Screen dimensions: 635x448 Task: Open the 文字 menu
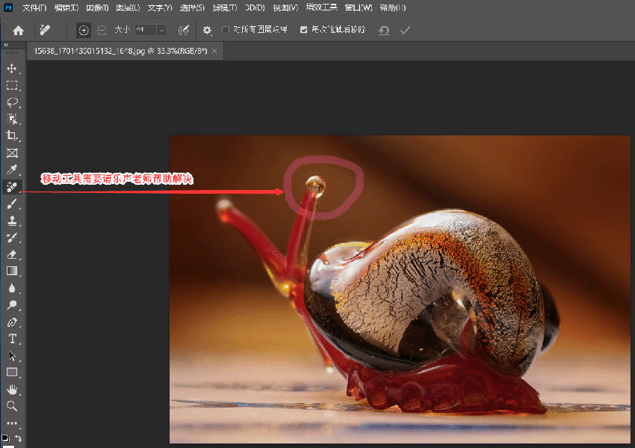pos(160,7)
